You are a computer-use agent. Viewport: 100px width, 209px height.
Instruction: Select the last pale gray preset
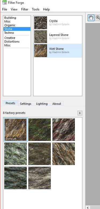(40, 178)
